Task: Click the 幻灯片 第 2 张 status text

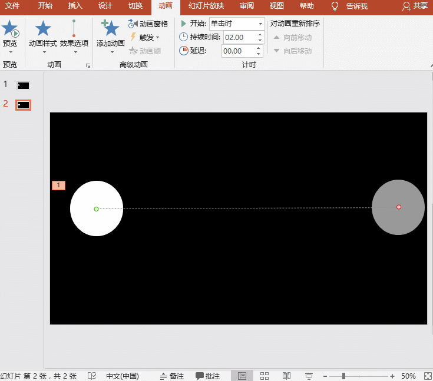Action: tap(38, 376)
